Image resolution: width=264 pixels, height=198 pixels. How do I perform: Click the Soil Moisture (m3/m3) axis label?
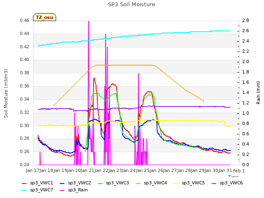point(6,93)
